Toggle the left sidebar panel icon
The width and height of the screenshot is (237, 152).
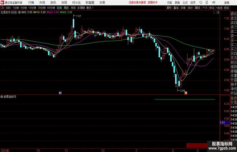(3, 8)
